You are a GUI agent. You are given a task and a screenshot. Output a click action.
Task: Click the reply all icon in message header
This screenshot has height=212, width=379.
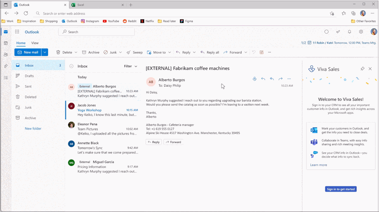tap(272, 79)
